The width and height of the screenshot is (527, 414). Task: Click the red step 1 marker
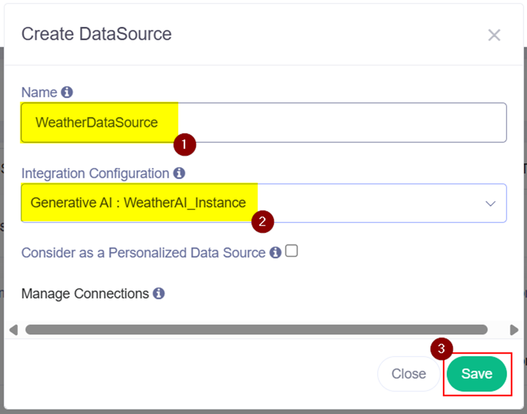click(x=185, y=145)
